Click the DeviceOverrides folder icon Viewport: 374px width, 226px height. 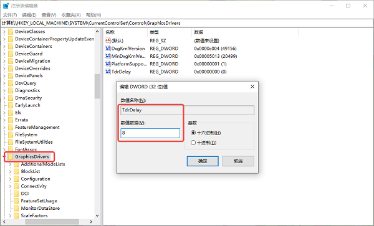[10, 68]
